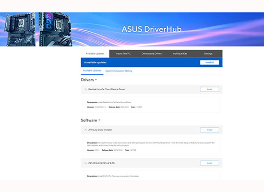Screen dimensions: 264x192
Task: Collapse the Drivers section arrow
Action: click(96, 80)
